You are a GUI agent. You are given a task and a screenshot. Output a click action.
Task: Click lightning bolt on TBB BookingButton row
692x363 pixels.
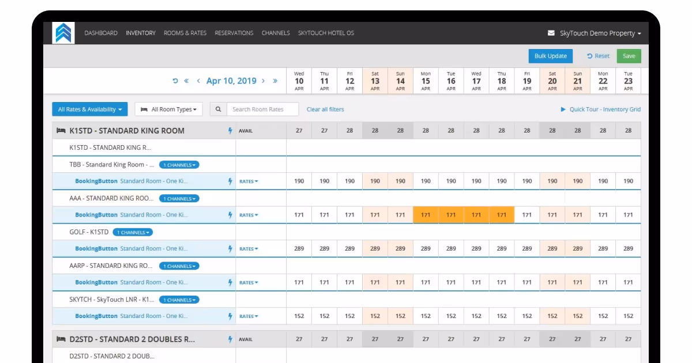click(x=230, y=181)
